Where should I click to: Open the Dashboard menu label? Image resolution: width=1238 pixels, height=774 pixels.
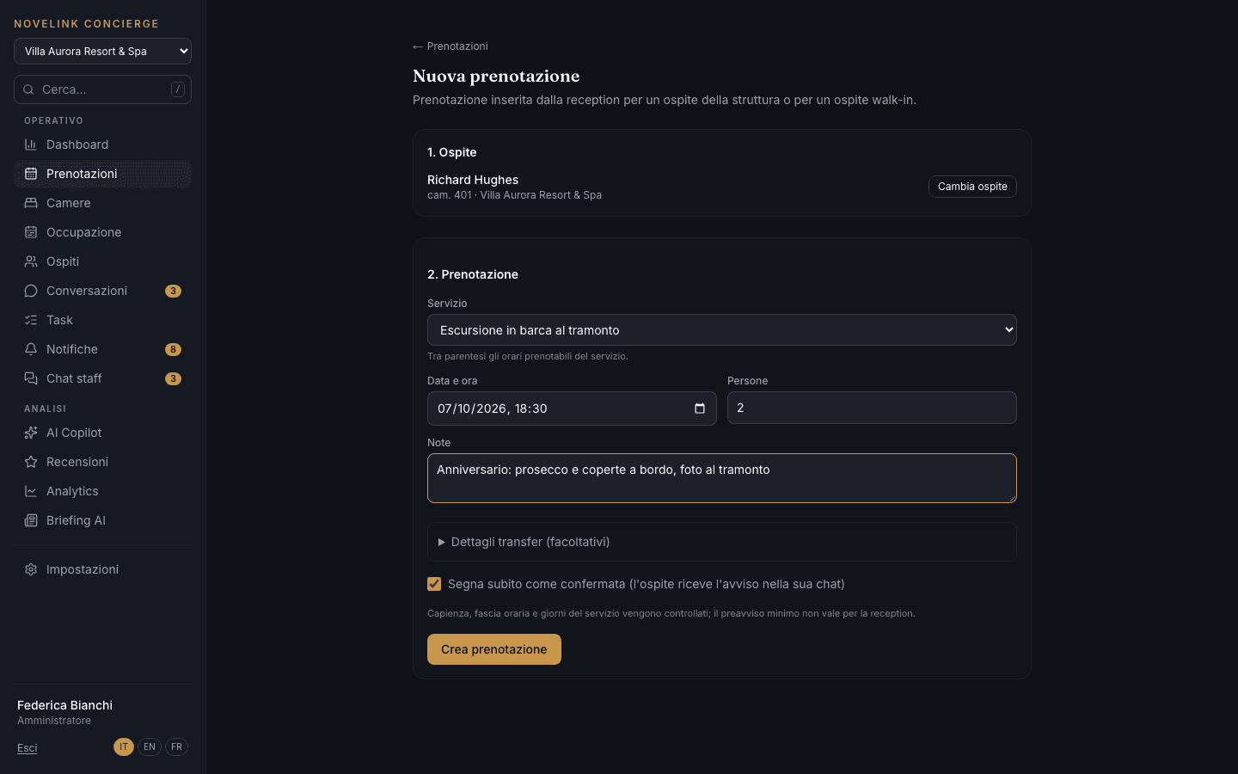[x=77, y=144]
